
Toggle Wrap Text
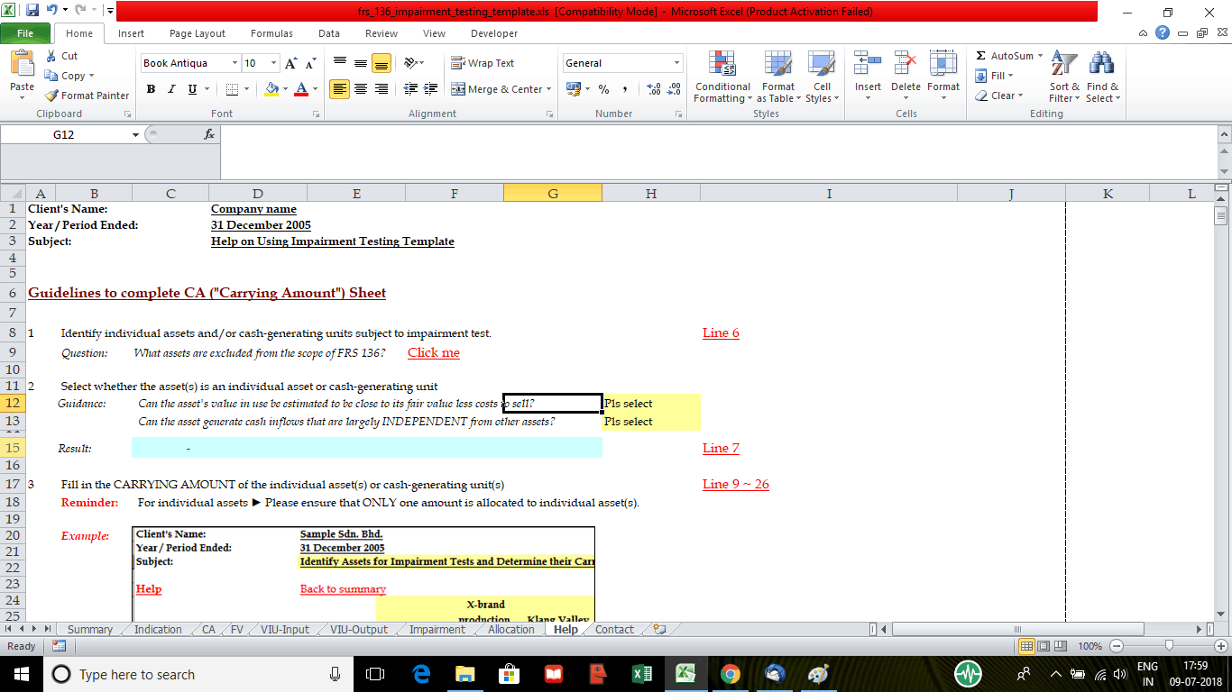tap(483, 63)
